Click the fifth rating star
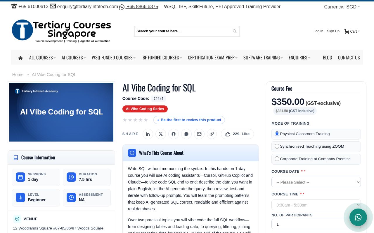The width and height of the screenshot is (374, 233). tap(146, 120)
